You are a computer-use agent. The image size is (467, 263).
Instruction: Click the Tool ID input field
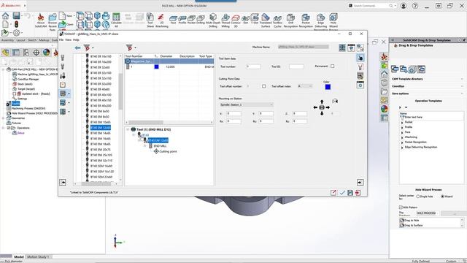[296, 66]
